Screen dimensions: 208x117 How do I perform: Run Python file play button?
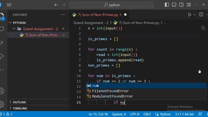tap(190, 15)
